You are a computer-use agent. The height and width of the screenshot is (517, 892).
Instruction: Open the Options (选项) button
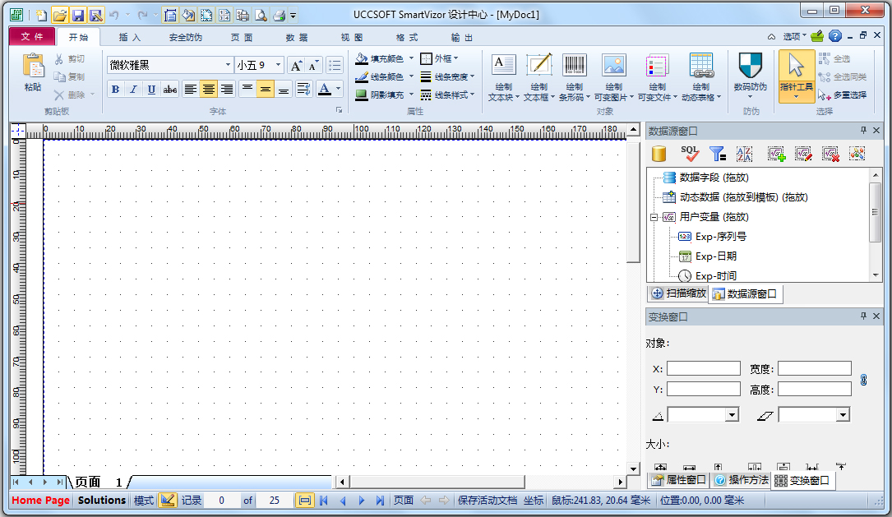point(795,36)
